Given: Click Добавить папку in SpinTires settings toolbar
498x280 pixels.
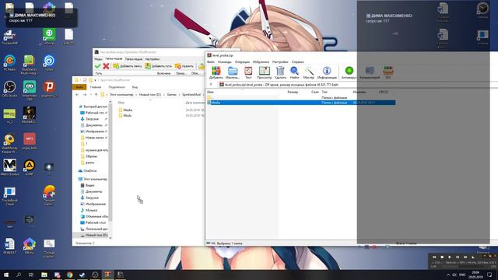Looking at the screenshot, I should (128, 66).
